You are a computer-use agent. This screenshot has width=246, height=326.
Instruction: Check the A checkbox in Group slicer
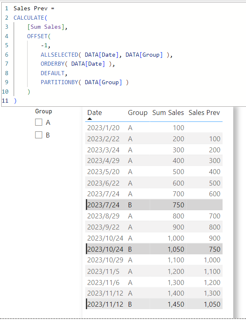point(39,122)
